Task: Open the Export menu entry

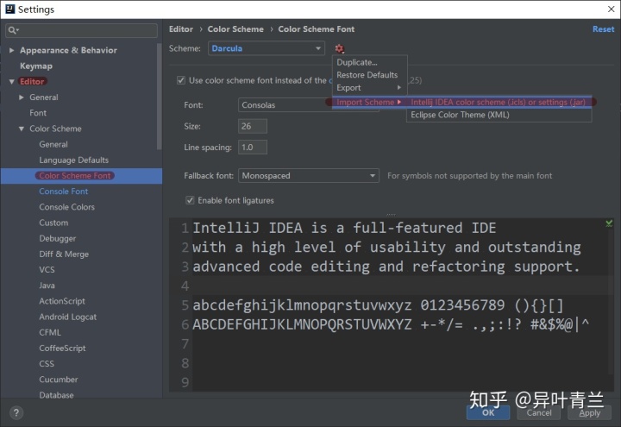Action: (369, 87)
